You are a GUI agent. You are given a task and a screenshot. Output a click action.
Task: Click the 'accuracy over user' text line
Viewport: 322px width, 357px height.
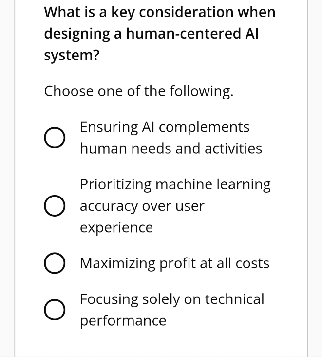[142, 206]
